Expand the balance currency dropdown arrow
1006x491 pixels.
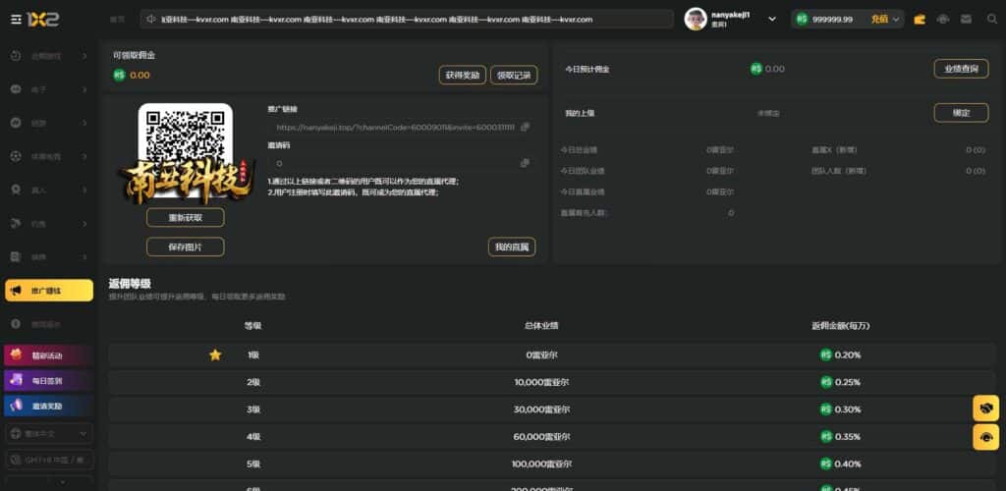point(896,20)
